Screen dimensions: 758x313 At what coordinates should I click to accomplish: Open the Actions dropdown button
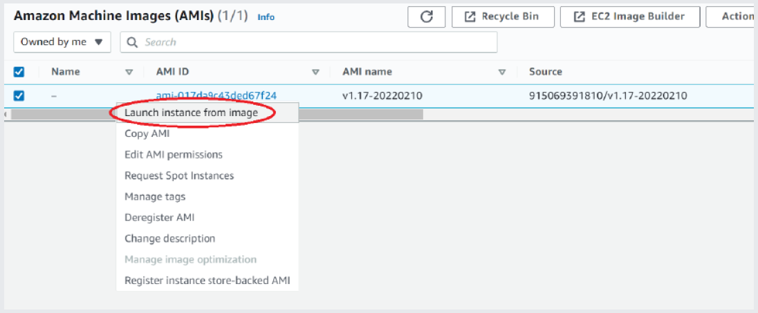click(x=732, y=17)
